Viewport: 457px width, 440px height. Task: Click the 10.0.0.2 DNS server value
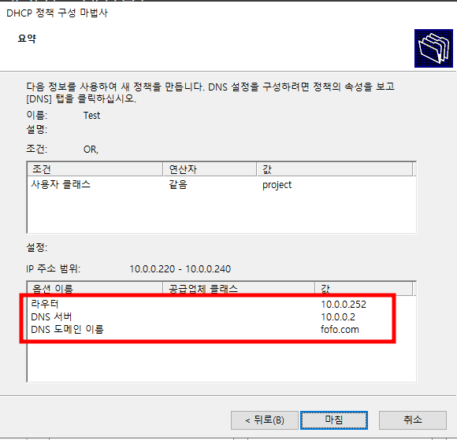click(x=338, y=317)
